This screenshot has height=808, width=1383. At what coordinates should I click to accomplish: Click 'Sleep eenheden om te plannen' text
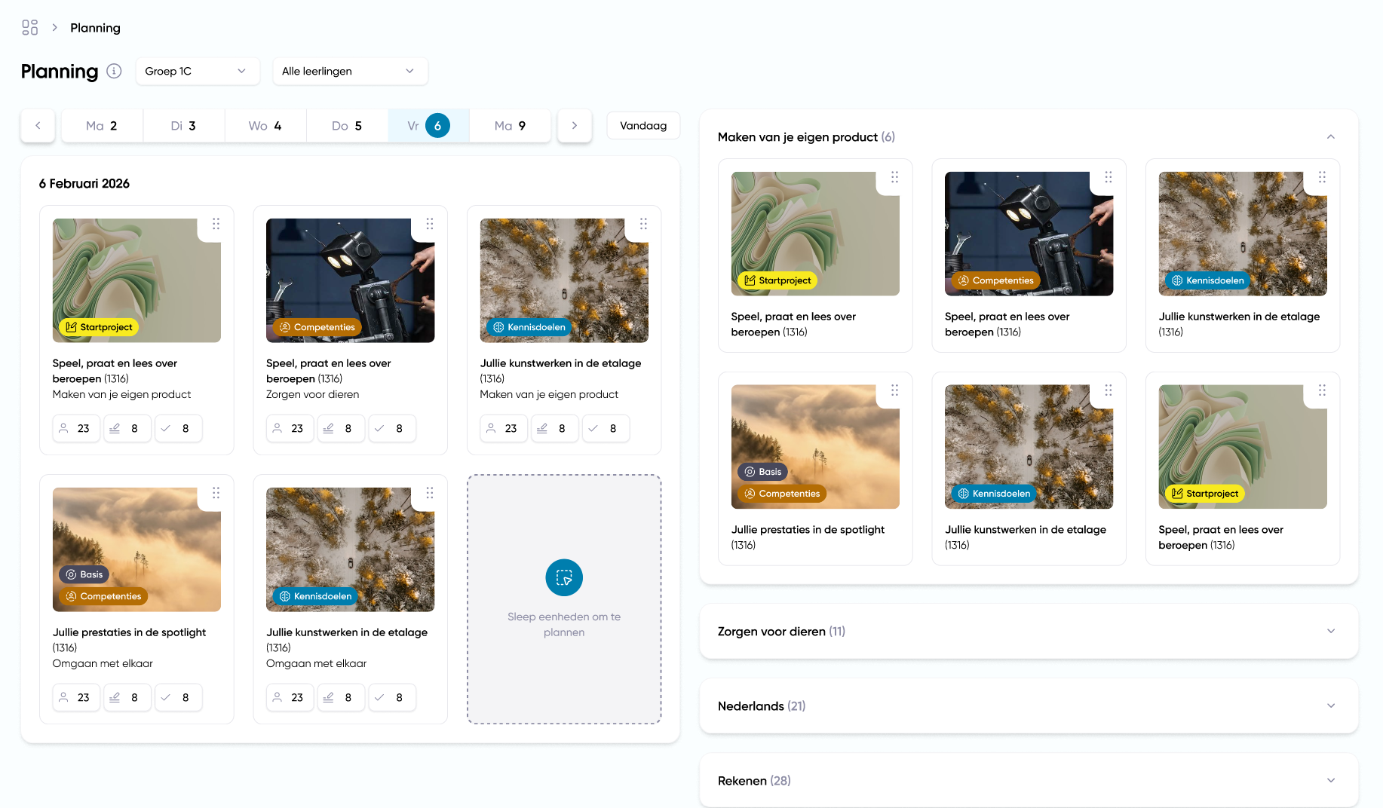[564, 624]
